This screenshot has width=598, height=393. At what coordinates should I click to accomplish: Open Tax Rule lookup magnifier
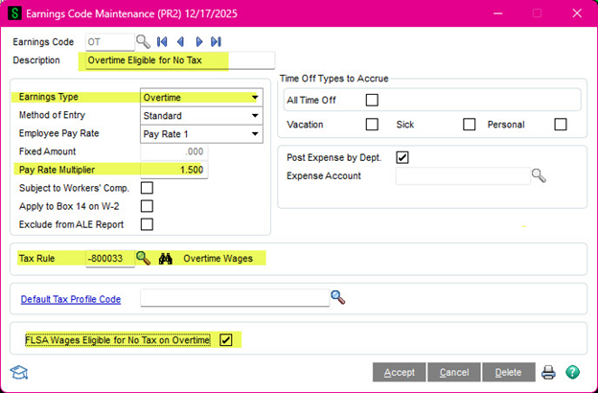point(143,258)
